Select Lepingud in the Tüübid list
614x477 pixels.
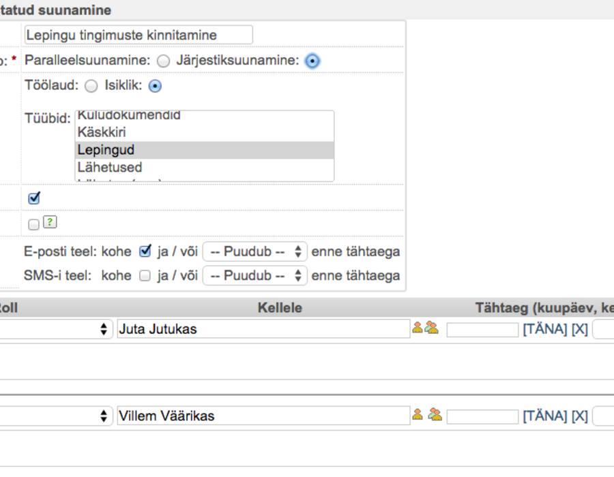pos(205,150)
